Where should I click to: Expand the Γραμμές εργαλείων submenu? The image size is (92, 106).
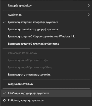point(46,6)
